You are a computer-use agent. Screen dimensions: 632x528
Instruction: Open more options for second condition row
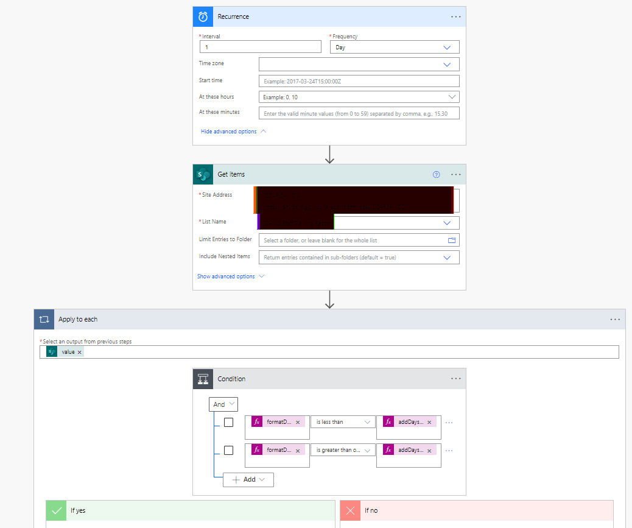[x=449, y=450]
